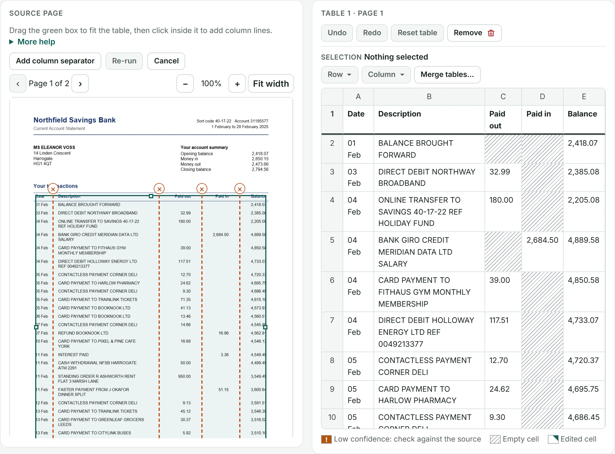615x454 pixels.
Task: Remove separator between Description and Paid out
Action: coord(159,189)
